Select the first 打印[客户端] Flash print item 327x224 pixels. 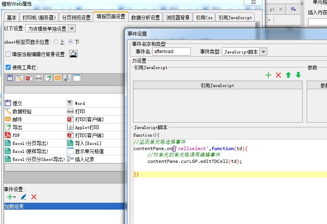96,119
